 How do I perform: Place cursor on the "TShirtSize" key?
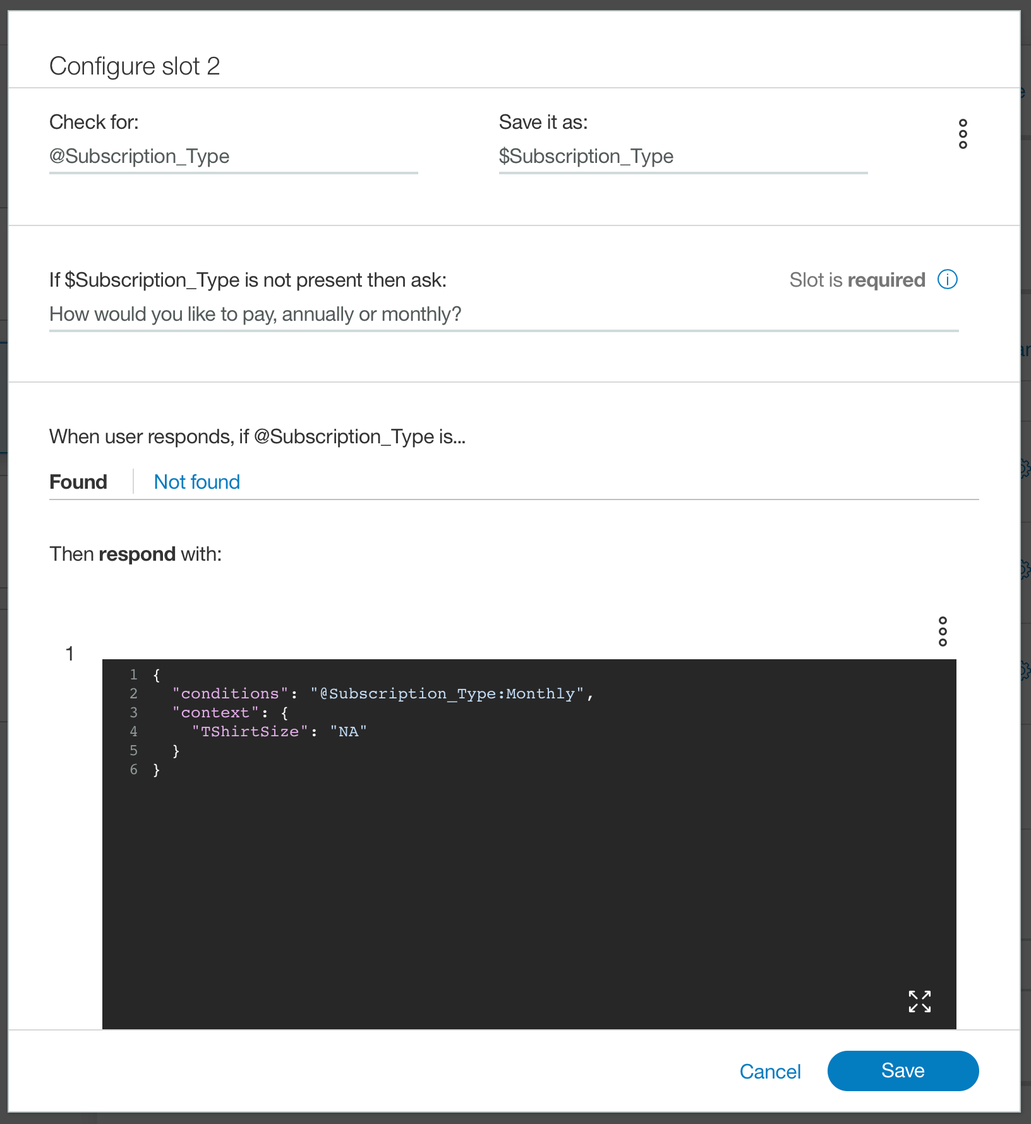[250, 732]
